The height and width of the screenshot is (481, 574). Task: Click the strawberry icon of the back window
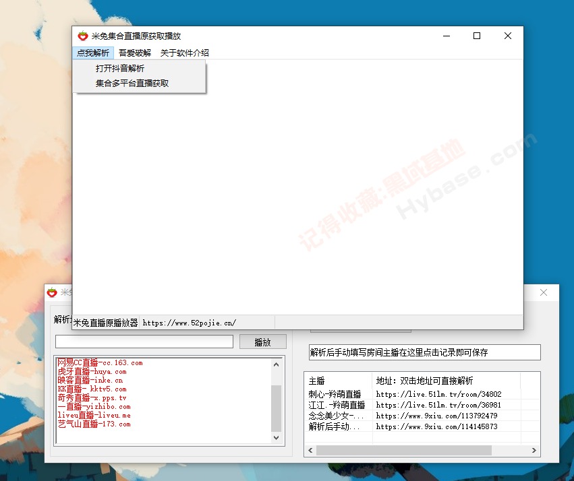pyautogui.click(x=52, y=292)
